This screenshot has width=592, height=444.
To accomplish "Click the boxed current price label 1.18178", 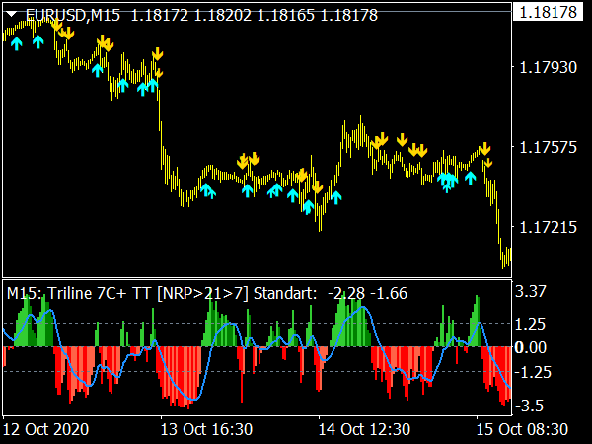I will (549, 12).
